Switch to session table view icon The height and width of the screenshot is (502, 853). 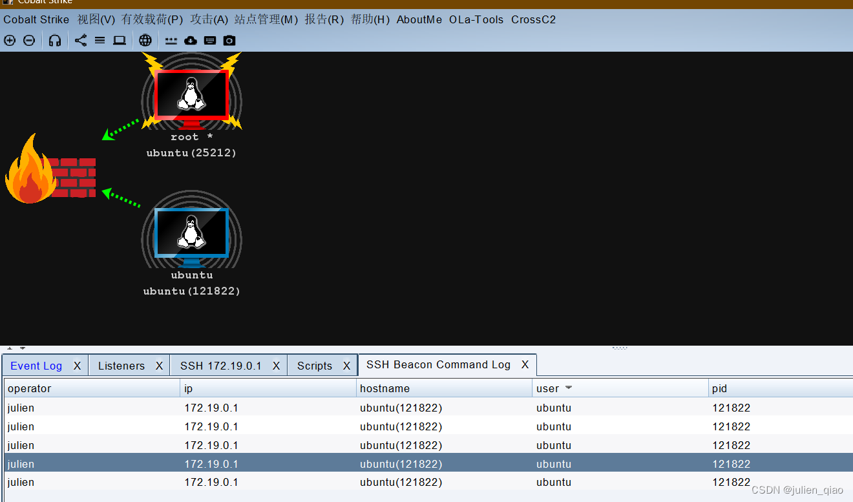click(100, 40)
